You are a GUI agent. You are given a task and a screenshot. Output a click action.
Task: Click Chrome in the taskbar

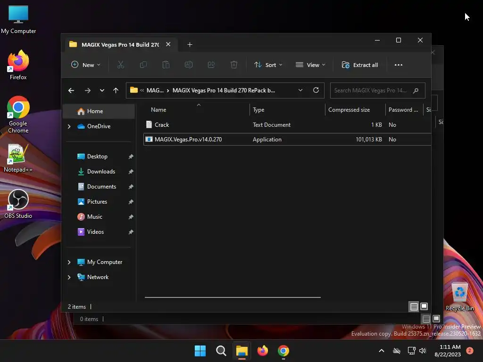pyautogui.click(x=283, y=351)
